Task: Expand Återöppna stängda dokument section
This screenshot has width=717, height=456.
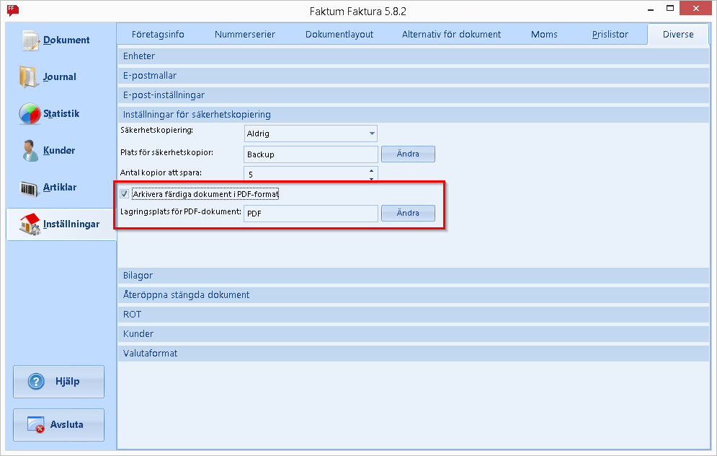Action: click(414, 295)
